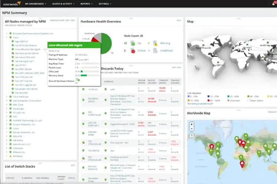This screenshot has height=184, width=277.
Task: Click the 85 - 100% red legend swatch
Action: [x=208, y=100]
